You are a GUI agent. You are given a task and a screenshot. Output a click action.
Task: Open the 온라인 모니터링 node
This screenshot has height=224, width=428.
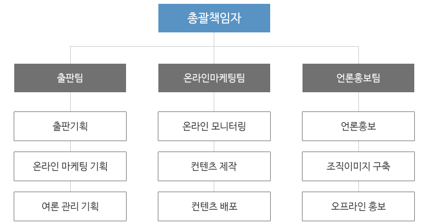(214, 126)
